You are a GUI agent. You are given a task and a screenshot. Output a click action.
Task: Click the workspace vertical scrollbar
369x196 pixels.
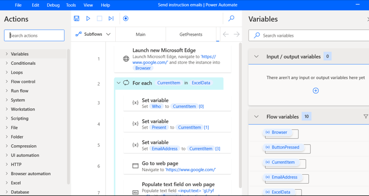pos(240,115)
